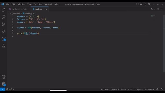The width and height of the screenshot is (165, 93).
Task: Open the Source Control view
Action: click(3, 24)
